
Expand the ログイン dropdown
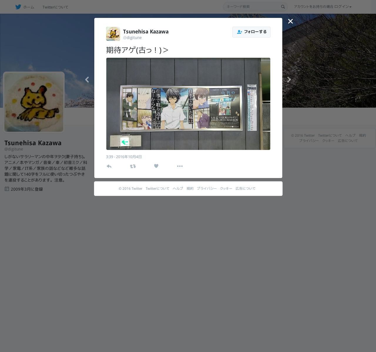pos(343,6)
